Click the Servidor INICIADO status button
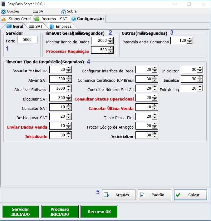211x221 pixels. [21, 212]
